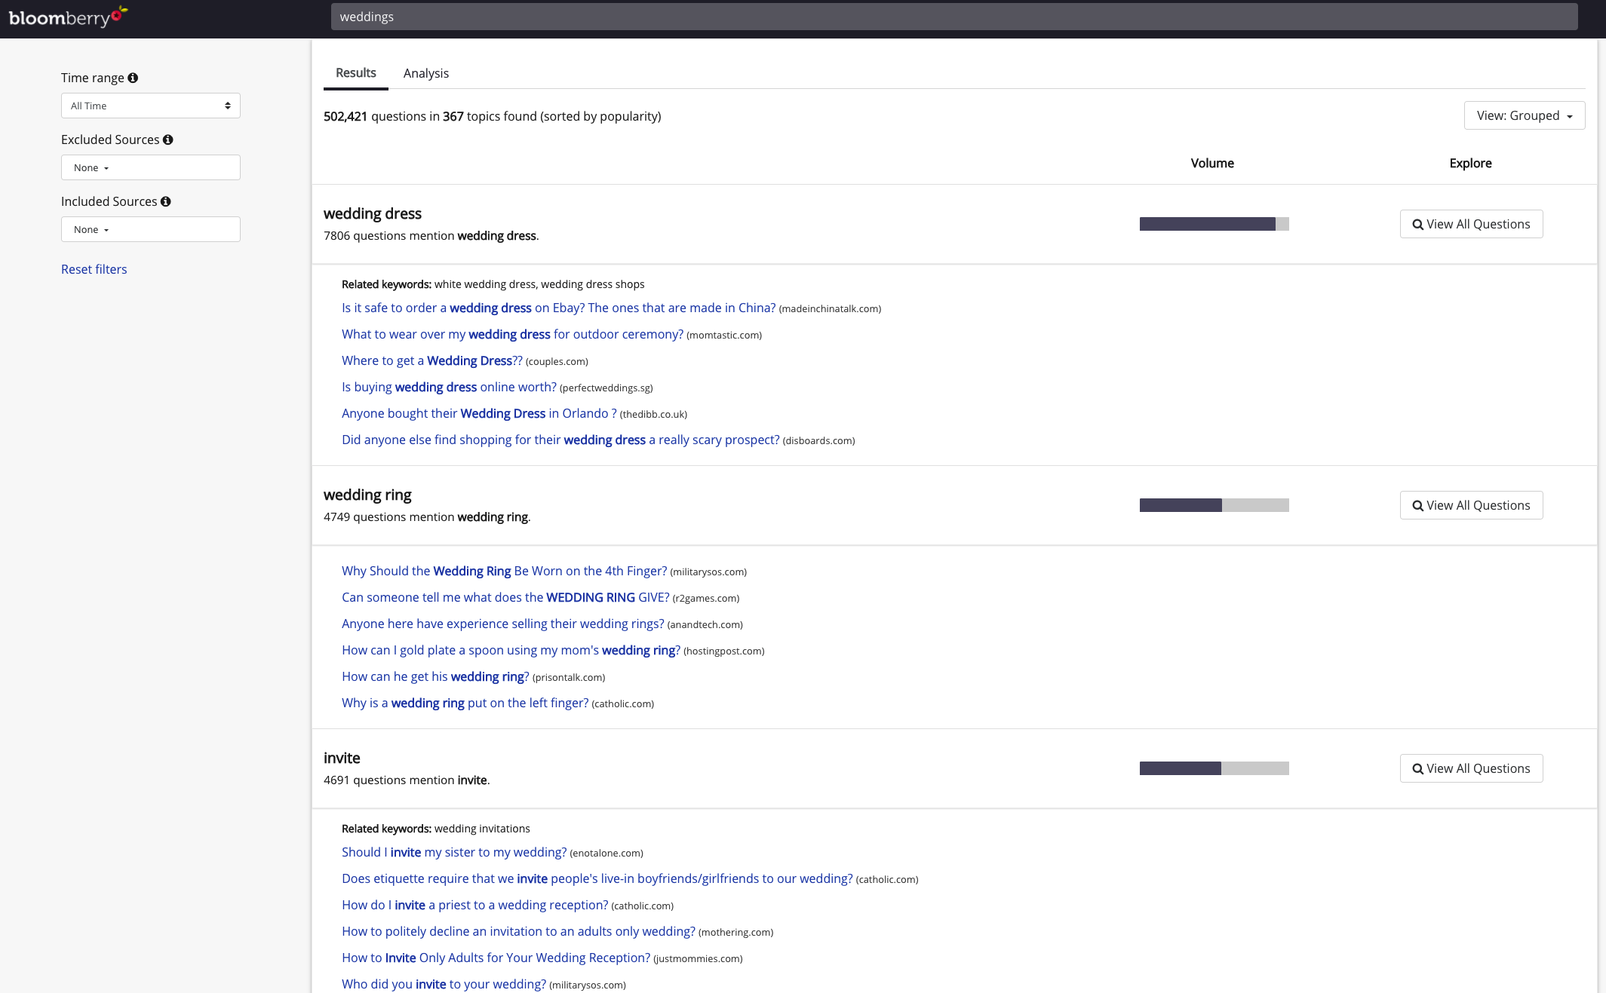Image resolution: width=1606 pixels, height=993 pixels.
Task: Switch to the Analysis tab
Action: pos(425,73)
